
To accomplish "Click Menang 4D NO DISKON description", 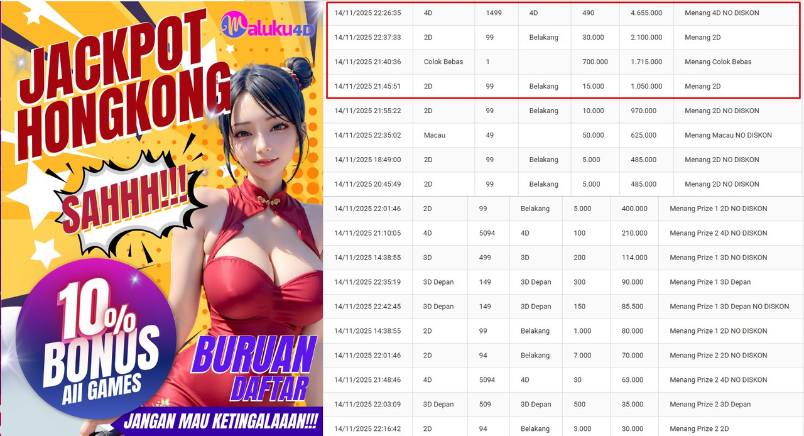I will pyautogui.click(x=722, y=13).
